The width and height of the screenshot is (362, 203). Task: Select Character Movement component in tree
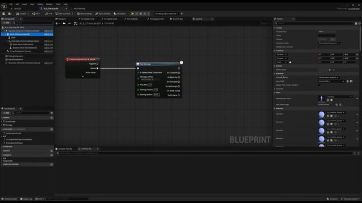click(24, 63)
